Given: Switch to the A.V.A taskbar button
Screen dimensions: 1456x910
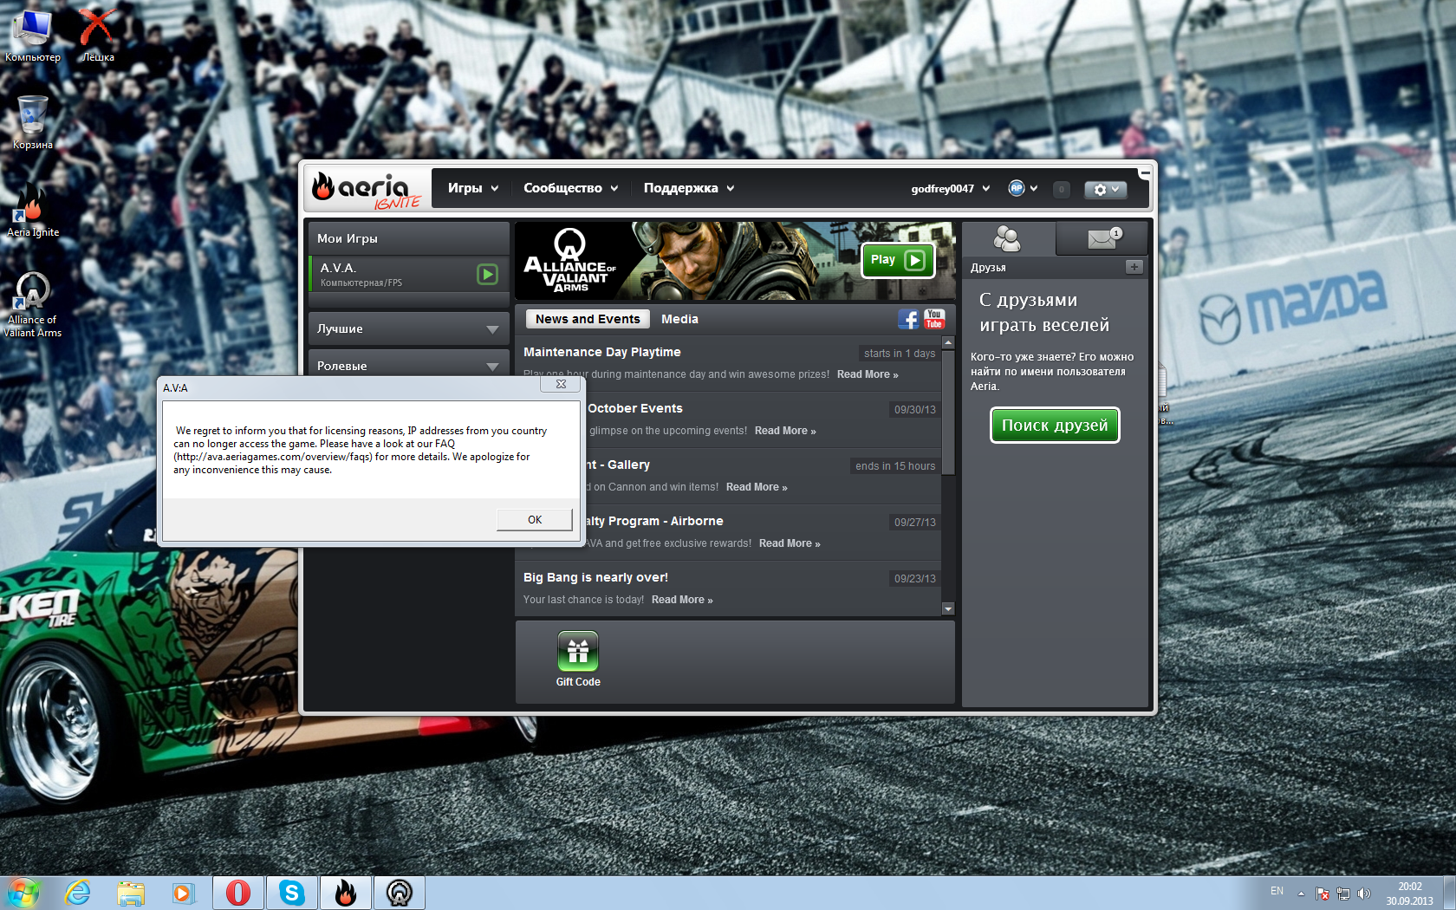Looking at the screenshot, I should click(x=400, y=893).
